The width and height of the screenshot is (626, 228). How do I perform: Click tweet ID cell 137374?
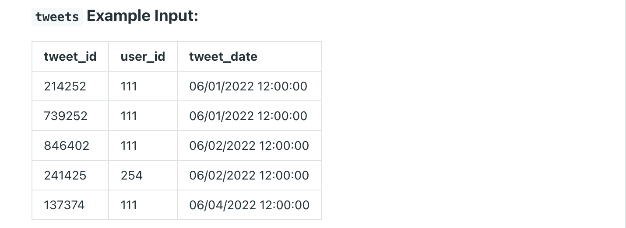64,205
